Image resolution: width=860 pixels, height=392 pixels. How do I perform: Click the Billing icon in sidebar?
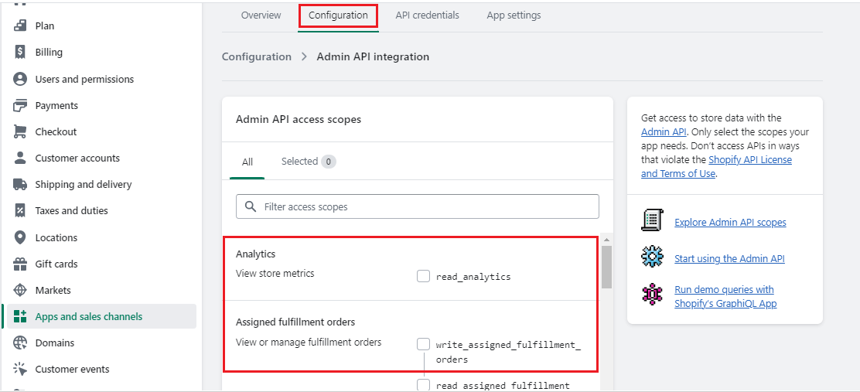tap(20, 53)
